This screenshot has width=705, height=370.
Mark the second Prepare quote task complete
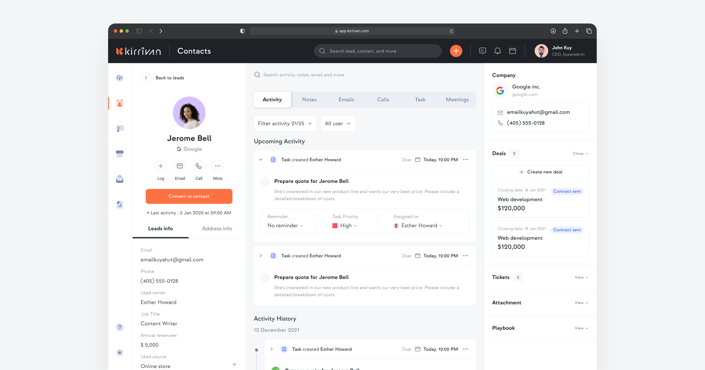pyautogui.click(x=264, y=277)
